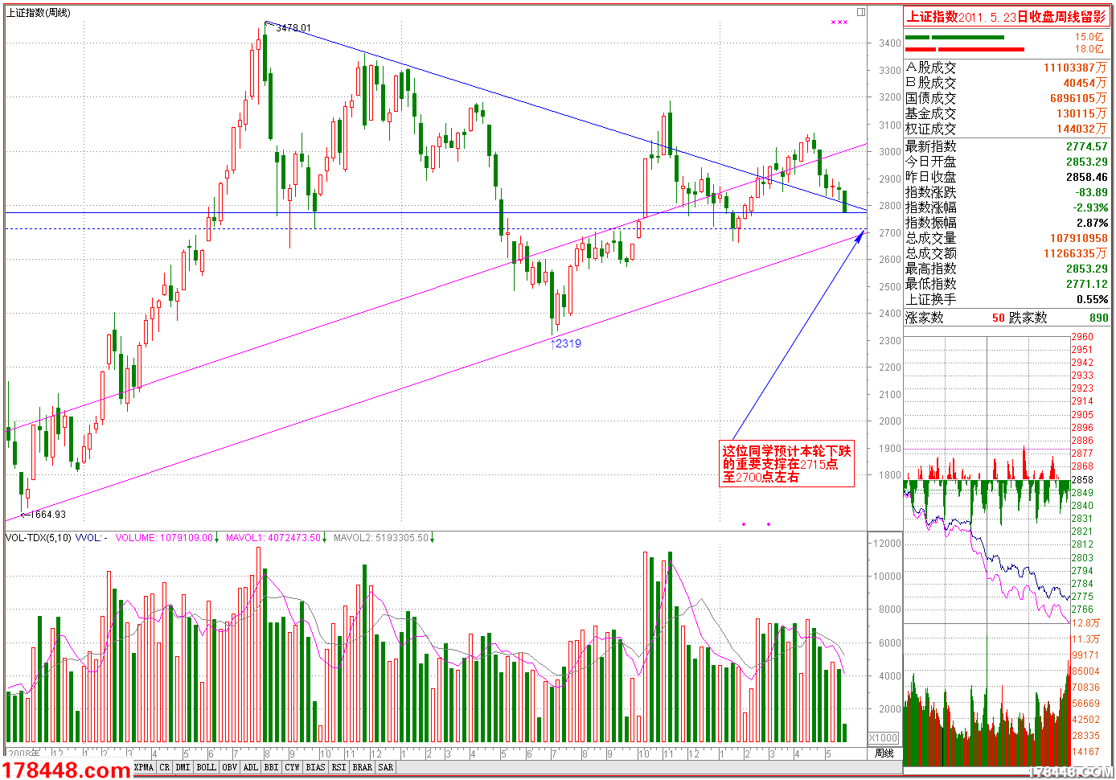
Task: Select the OBV indicator tab
Action: [230, 767]
